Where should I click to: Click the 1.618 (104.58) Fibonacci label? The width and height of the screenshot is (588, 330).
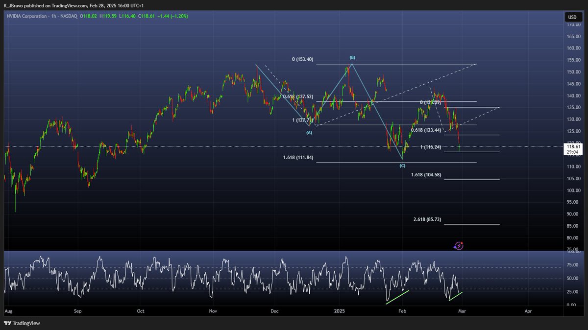point(426,175)
